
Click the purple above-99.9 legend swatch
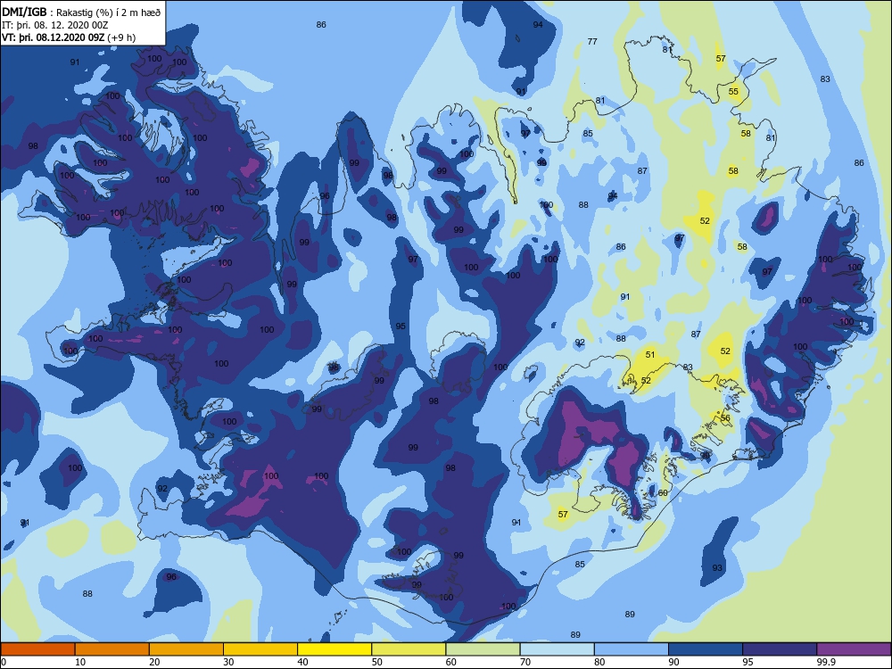[854, 649]
